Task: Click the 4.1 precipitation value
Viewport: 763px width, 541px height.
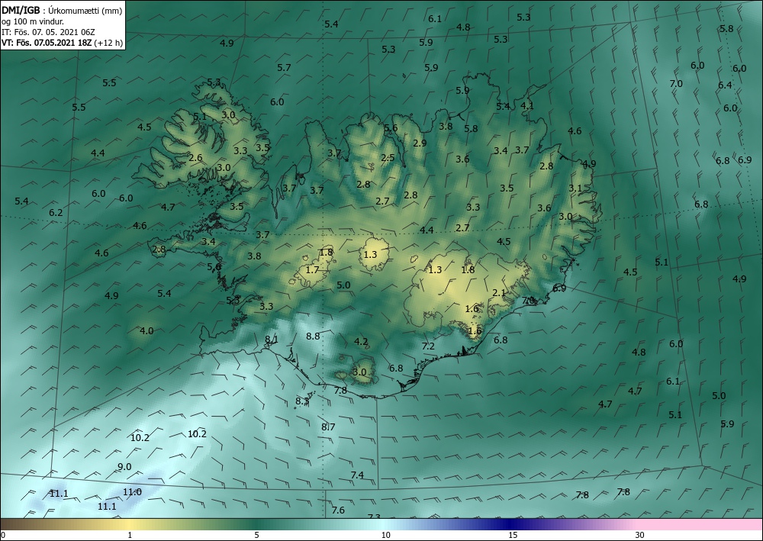Action: click(x=527, y=105)
